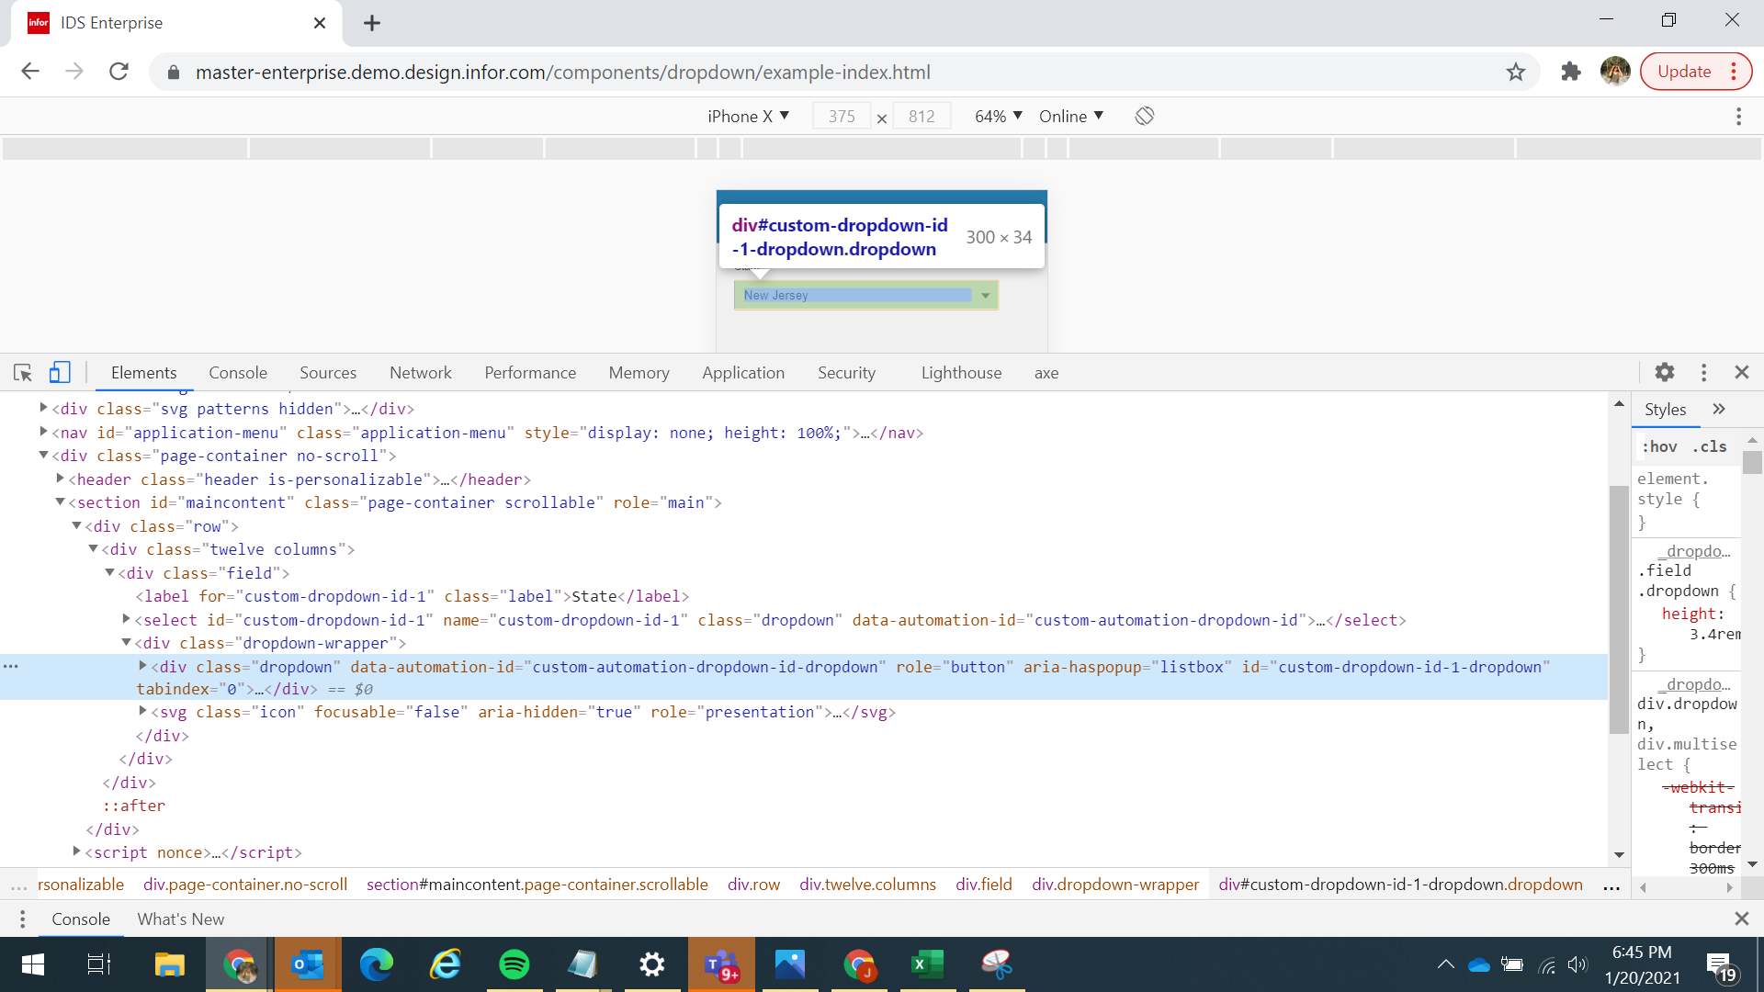Open the iPhone X device dropdown
Viewport: 1764px width, 992px height.
(748, 116)
